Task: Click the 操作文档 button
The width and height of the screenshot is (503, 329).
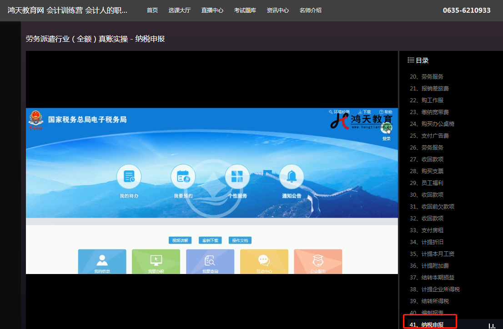Action: tap(240, 240)
